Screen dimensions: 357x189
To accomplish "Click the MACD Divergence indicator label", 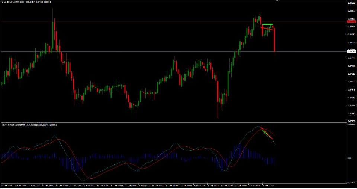I will coord(29,125).
